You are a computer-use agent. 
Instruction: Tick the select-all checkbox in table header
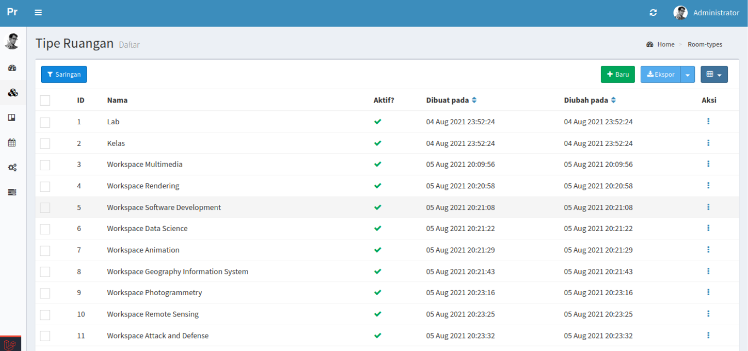pos(45,100)
